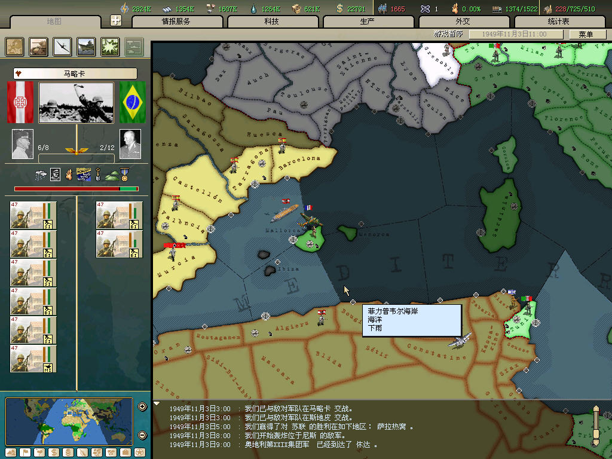The width and height of the screenshot is (612, 459).
Task: Select the aircraft carrier fleet near Mallorca
Action: click(284, 213)
